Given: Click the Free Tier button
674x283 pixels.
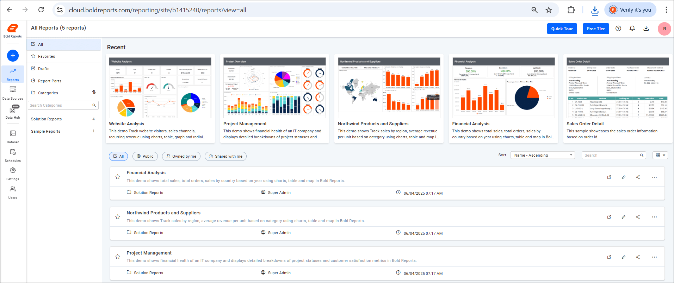Looking at the screenshot, I should (596, 29).
